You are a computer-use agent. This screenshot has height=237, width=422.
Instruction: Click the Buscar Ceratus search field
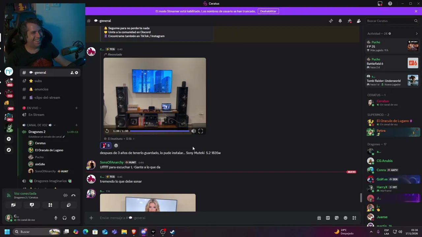[x=392, y=21]
